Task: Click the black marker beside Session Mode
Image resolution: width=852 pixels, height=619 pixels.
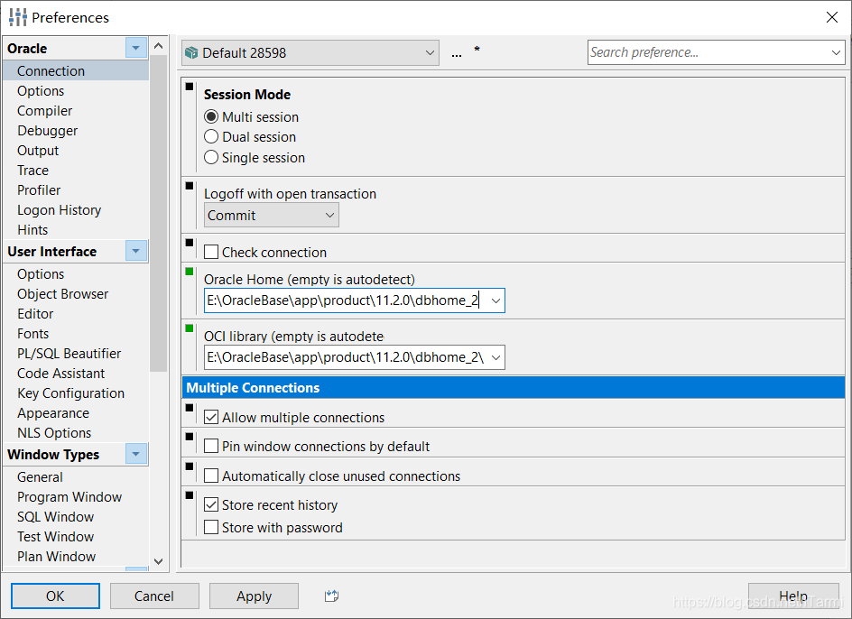Action: tap(190, 87)
